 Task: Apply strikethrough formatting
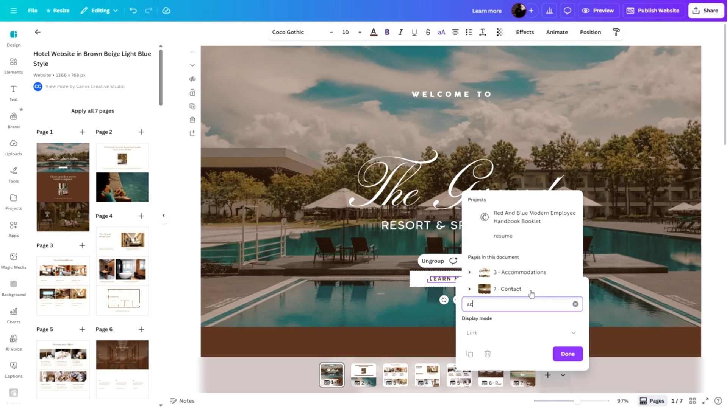coord(428,32)
